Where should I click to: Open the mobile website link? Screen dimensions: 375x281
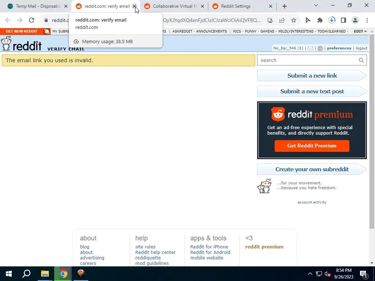pyautogui.click(x=207, y=258)
